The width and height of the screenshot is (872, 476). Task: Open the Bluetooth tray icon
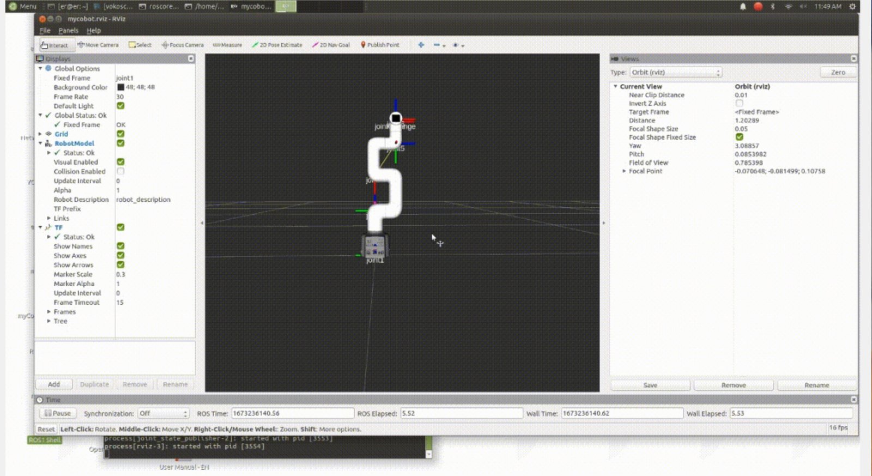coord(772,7)
